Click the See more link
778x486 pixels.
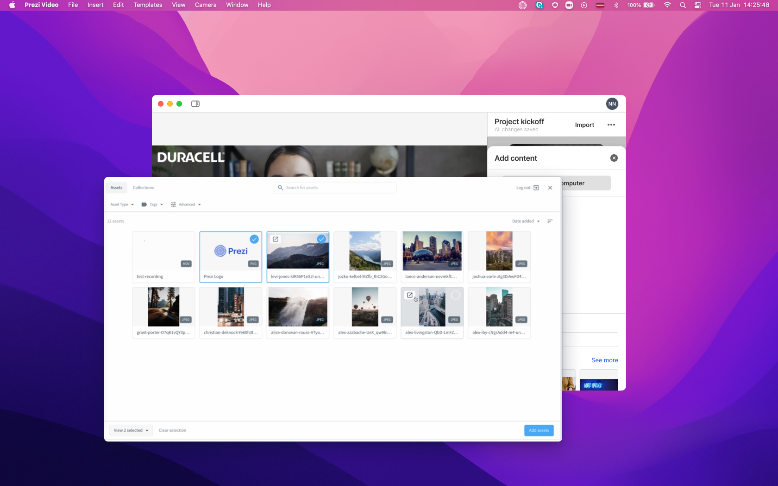[604, 360]
